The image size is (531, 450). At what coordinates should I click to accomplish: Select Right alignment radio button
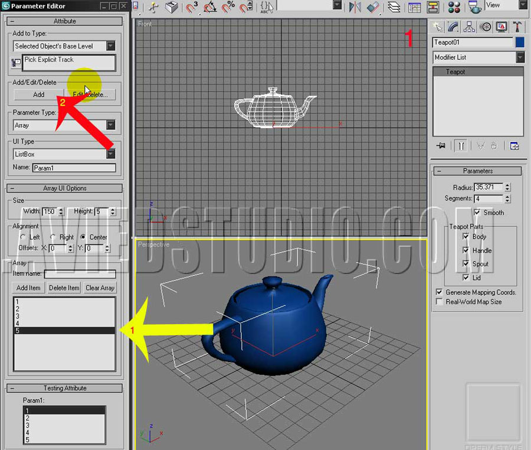click(53, 237)
